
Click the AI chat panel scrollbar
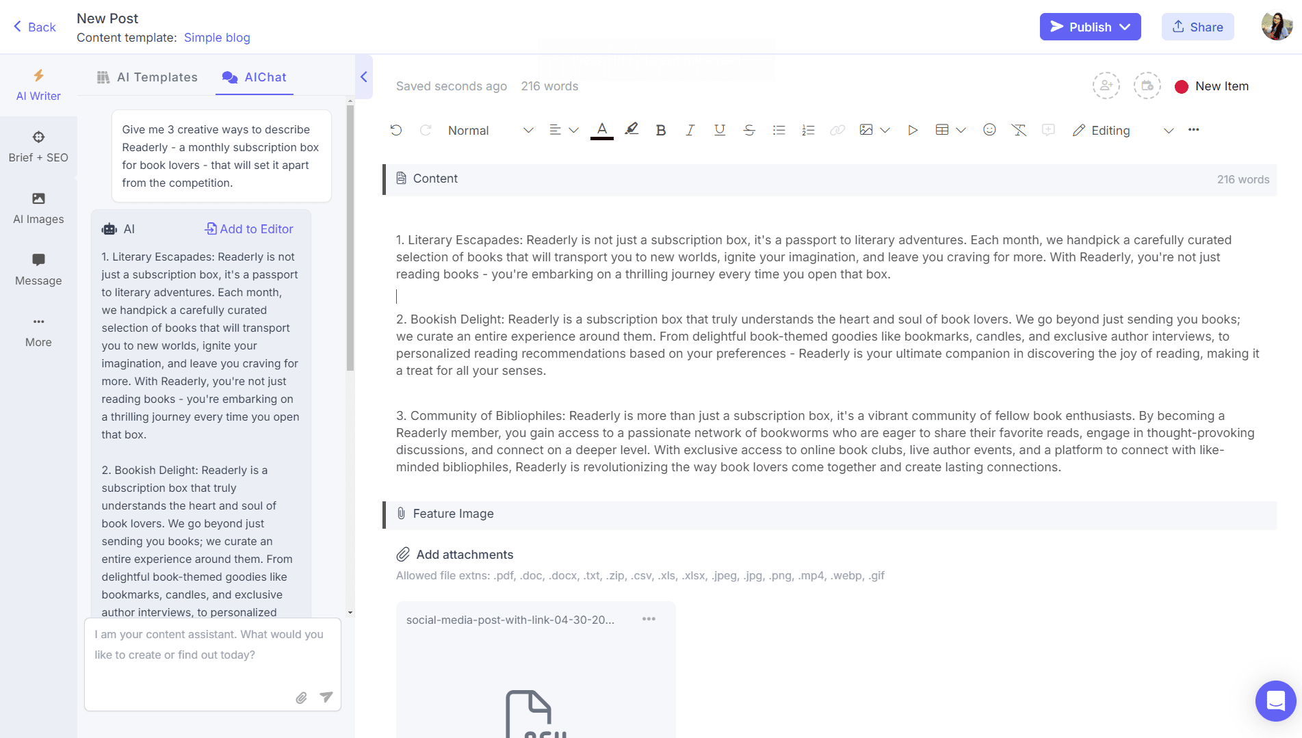[350, 238]
